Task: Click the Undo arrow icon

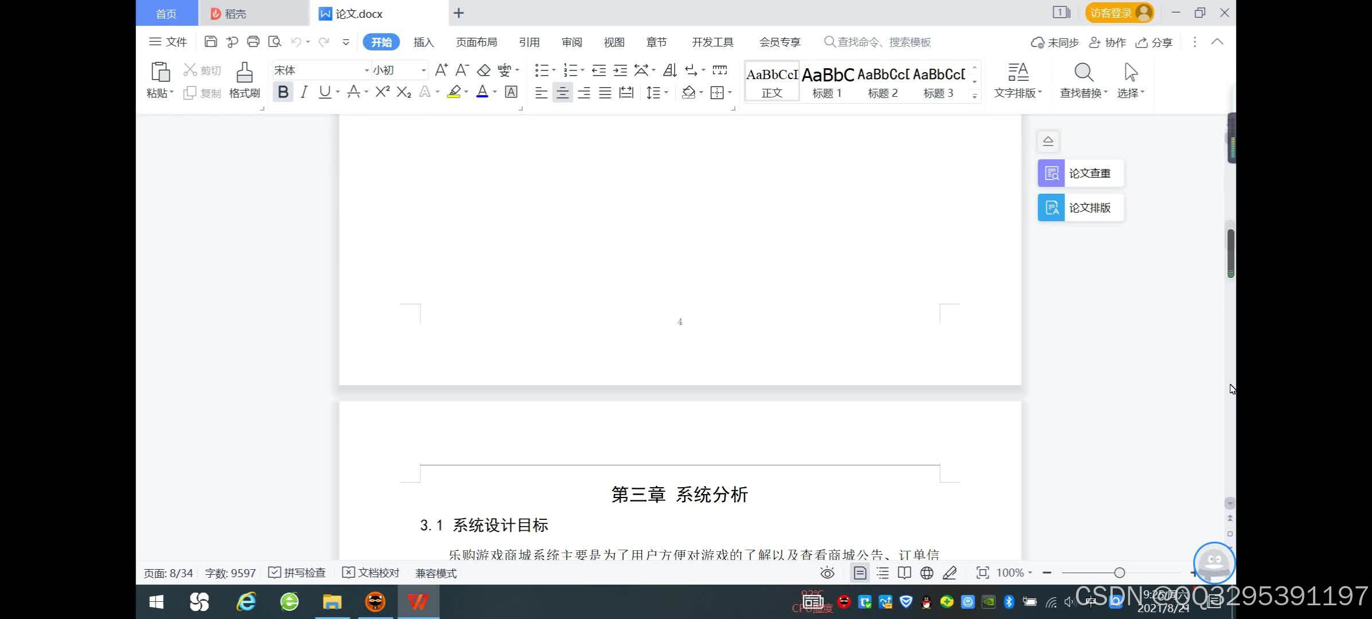Action: pyautogui.click(x=296, y=42)
